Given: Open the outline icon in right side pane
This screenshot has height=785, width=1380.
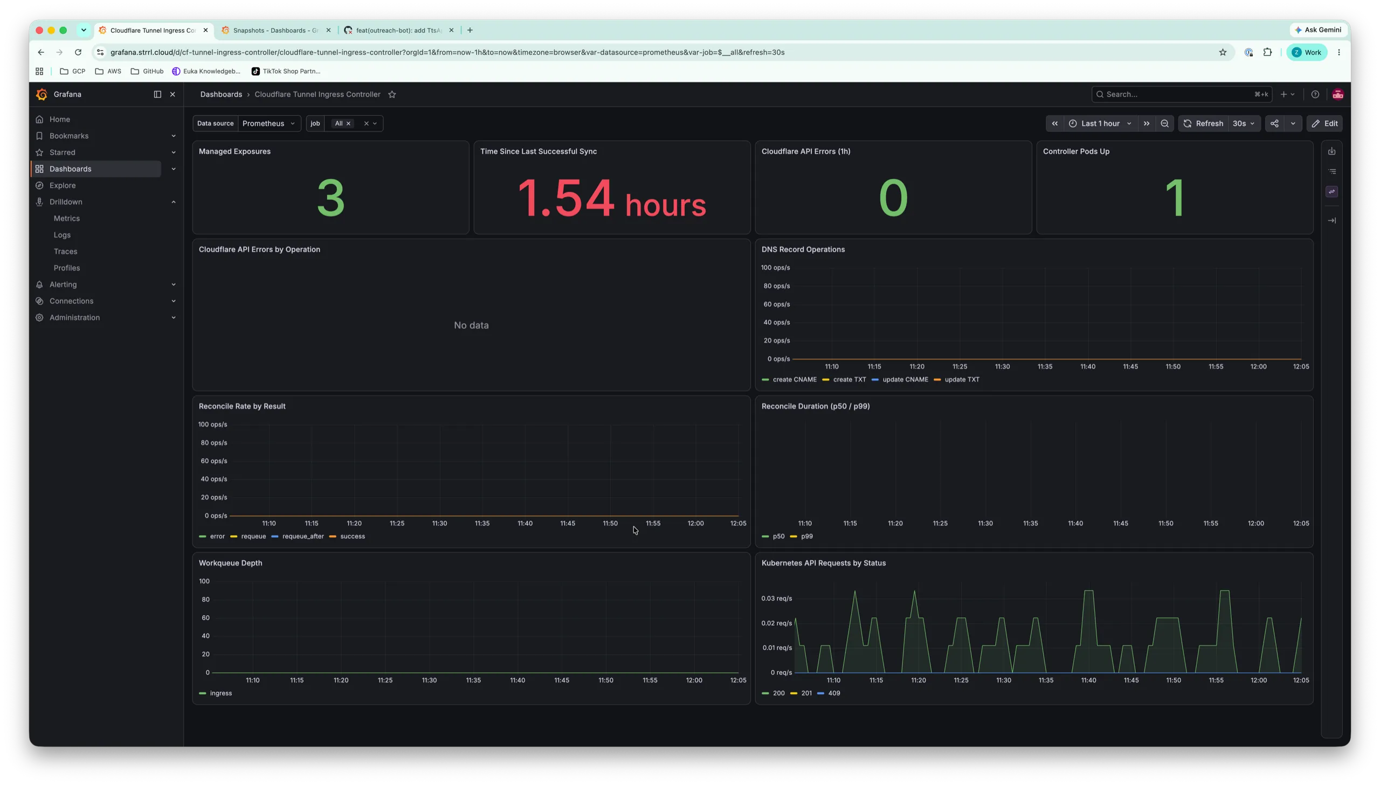Looking at the screenshot, I should click(x=1331, y=171).
